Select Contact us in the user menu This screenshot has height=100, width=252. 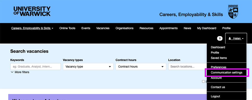218,87
